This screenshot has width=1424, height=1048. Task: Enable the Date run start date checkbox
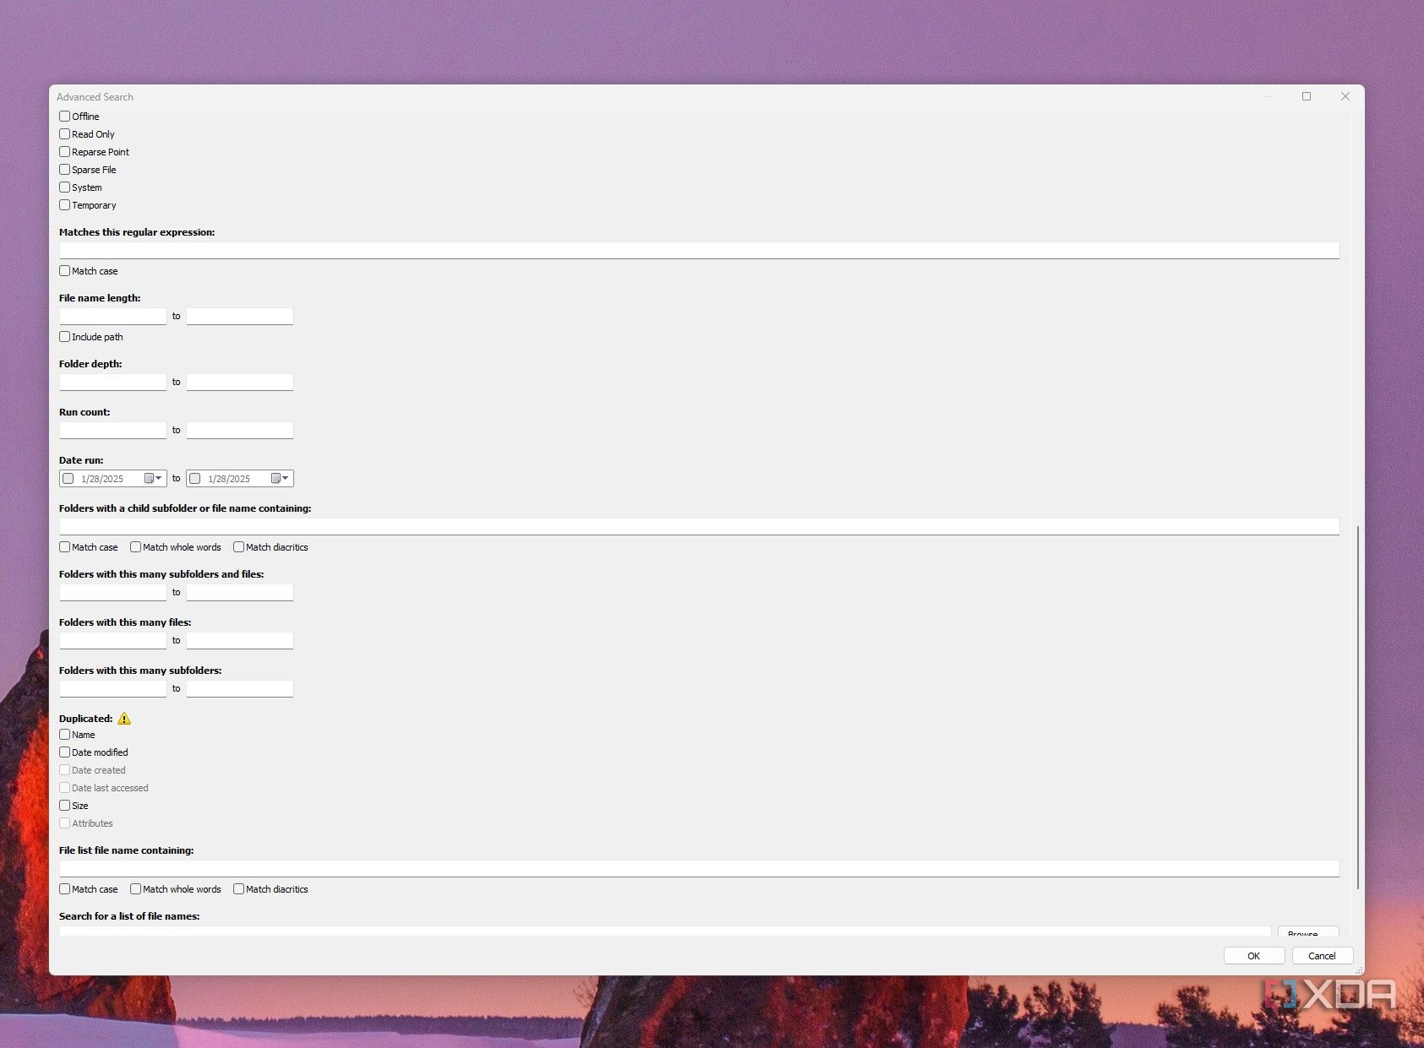(x=68, y=479)
